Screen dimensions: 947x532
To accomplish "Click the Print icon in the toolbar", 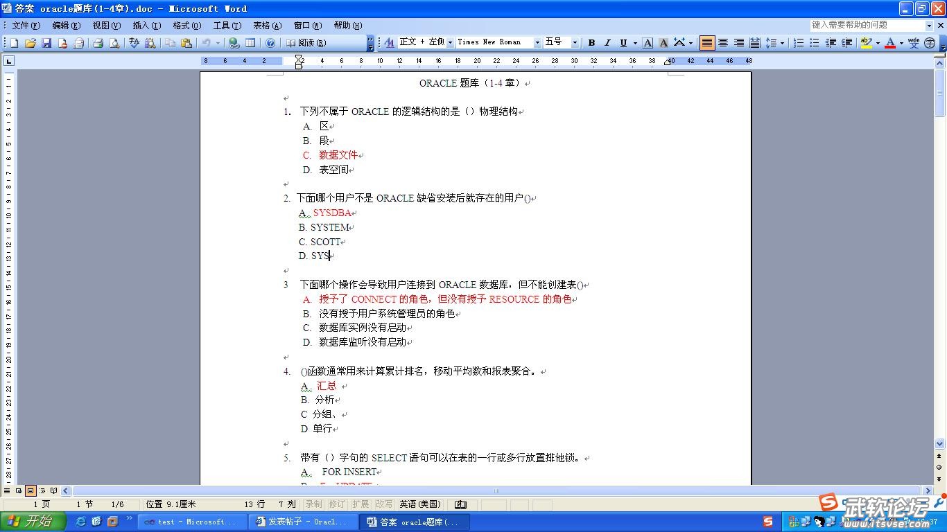I will pos(98,43).
